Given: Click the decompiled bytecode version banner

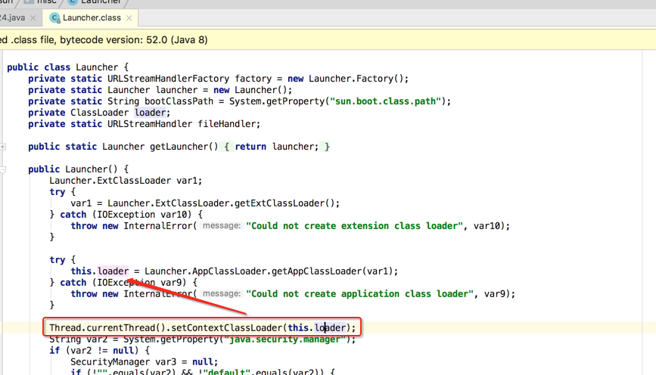Looking at the screenshot, I should (x=328, y=40).
